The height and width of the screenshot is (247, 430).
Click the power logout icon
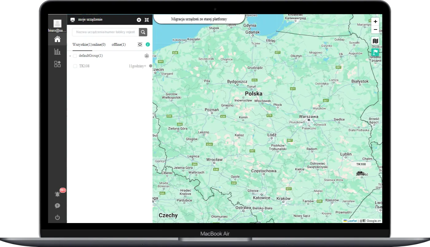click(x=57, y=218)
